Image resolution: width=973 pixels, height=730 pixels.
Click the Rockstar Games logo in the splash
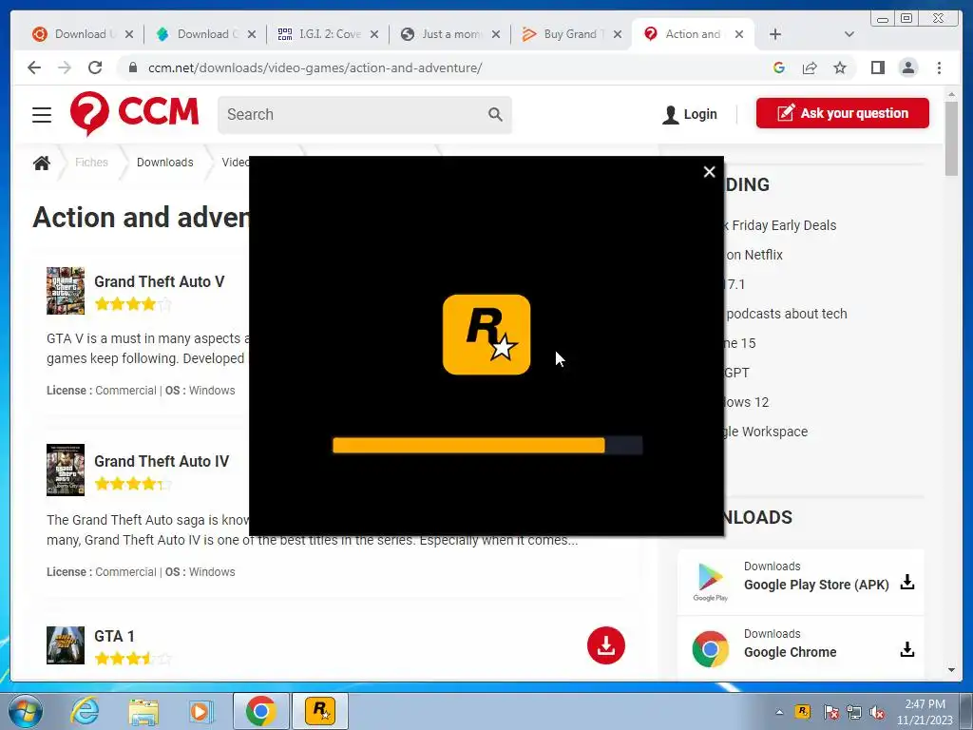[486, 335]
